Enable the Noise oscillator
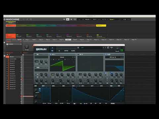 36,67
